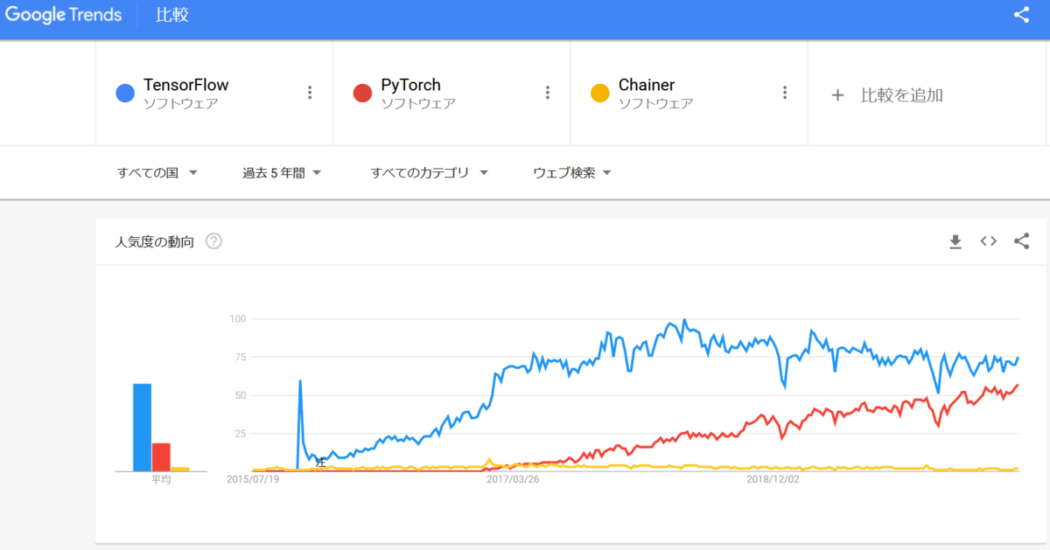
Task: Click the embed code icon on the chart
Action: coord(989,241)
